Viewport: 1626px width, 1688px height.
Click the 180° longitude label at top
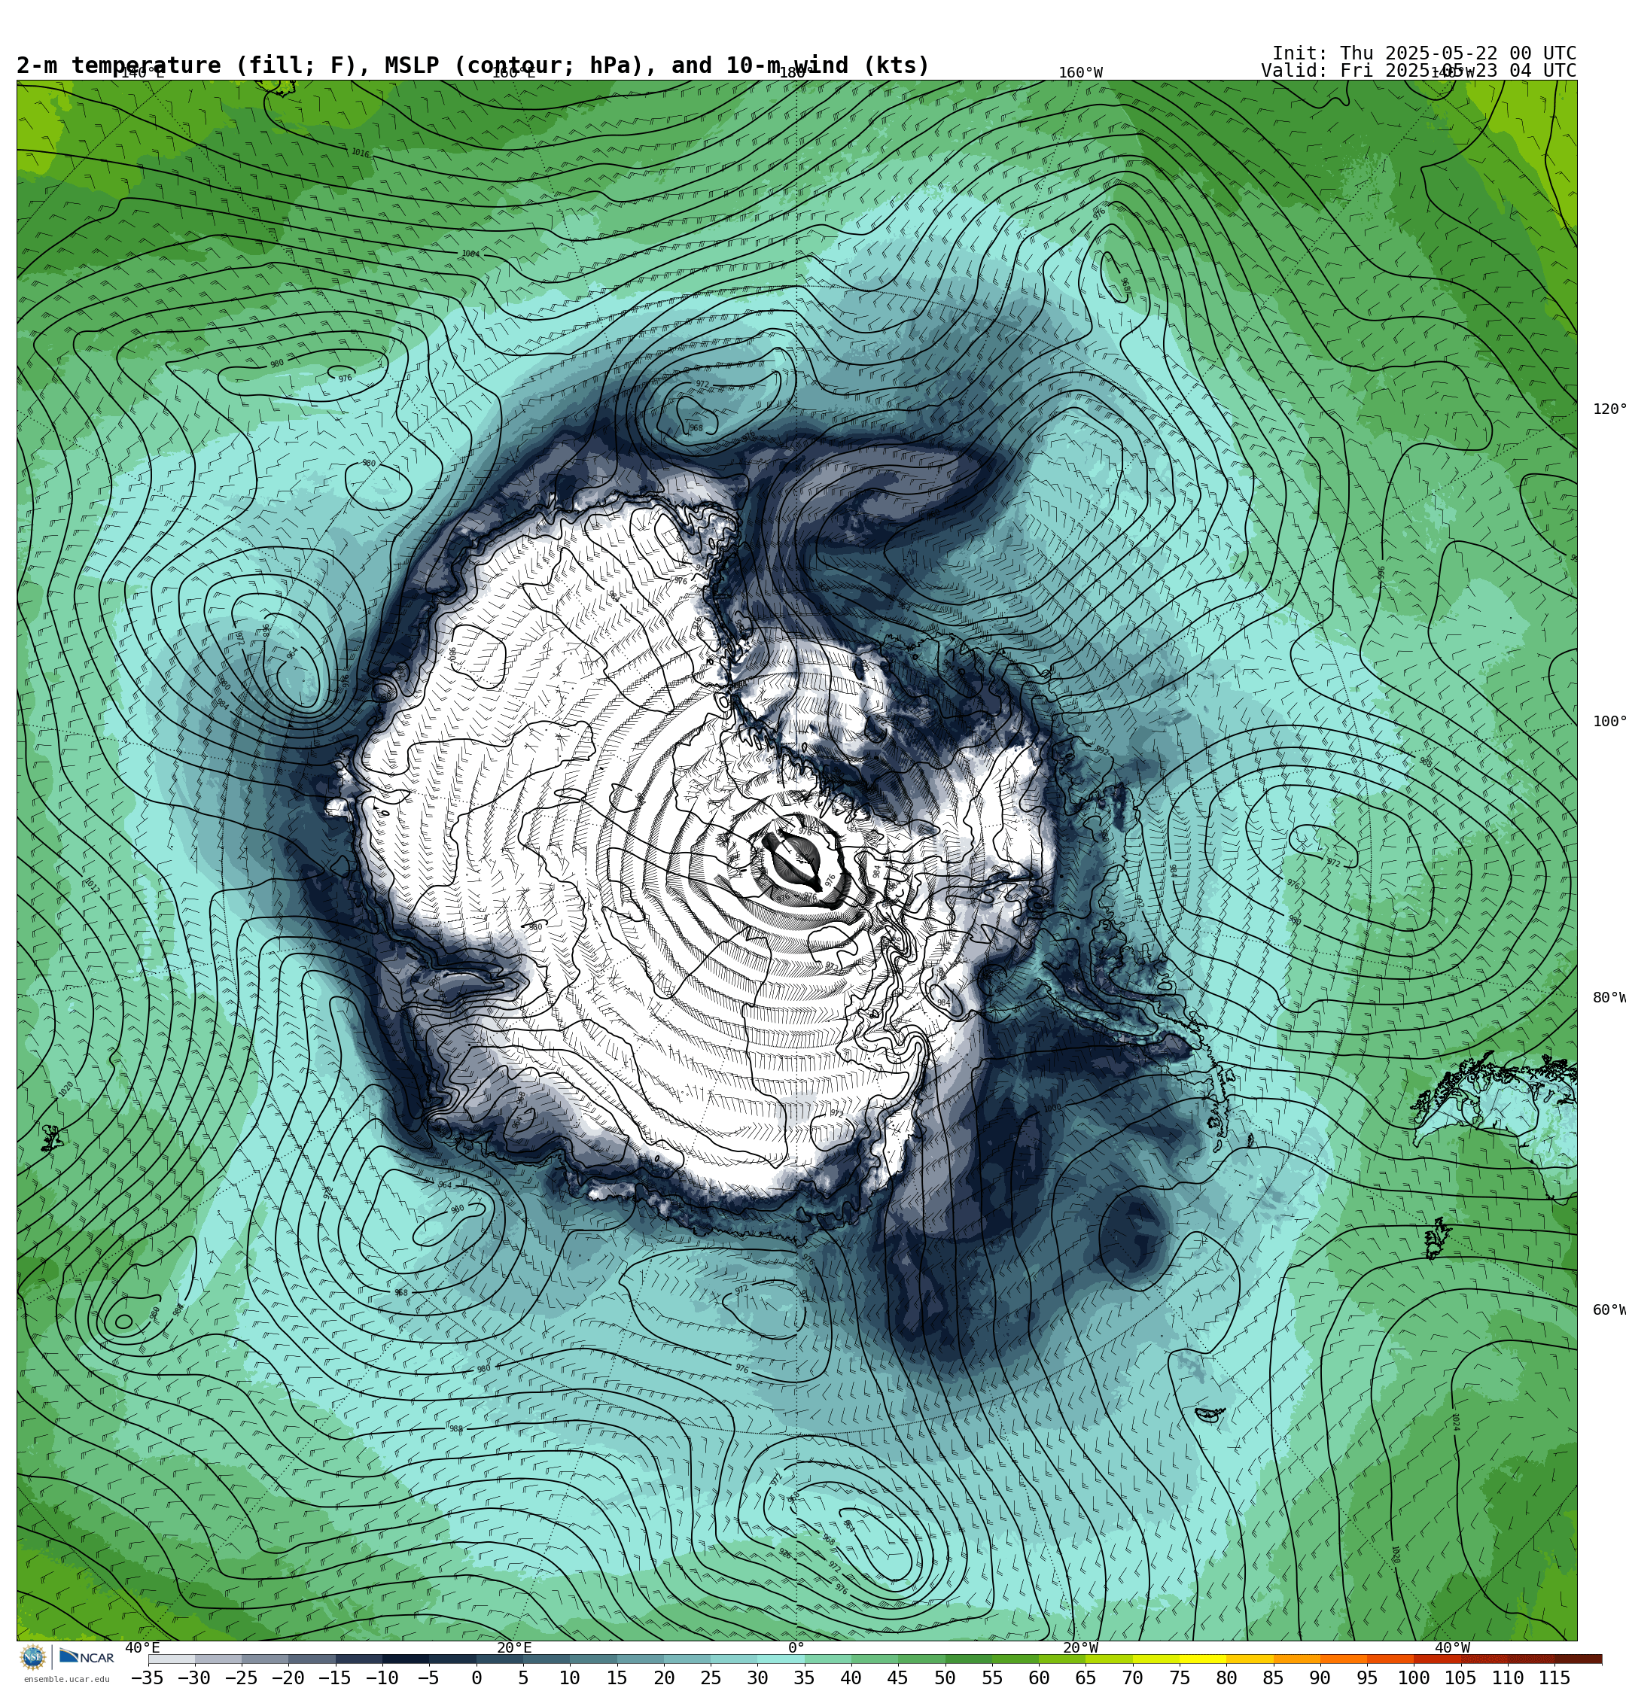pyautogui.click(x=796, y=73)
